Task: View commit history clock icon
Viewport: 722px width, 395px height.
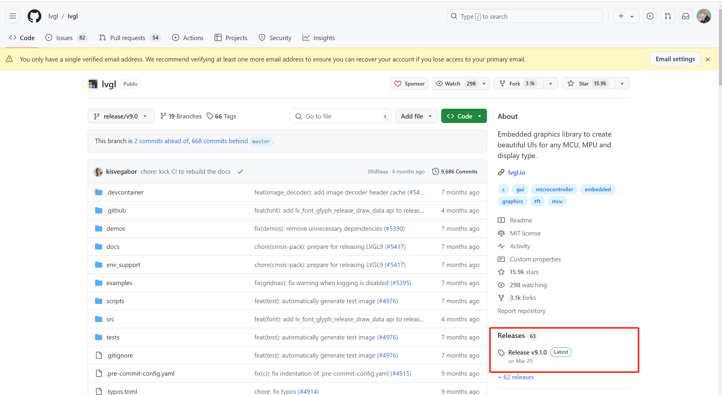Action: tap(435, 171)
